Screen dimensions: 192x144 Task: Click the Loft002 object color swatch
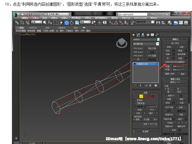[x=158, y=39]
